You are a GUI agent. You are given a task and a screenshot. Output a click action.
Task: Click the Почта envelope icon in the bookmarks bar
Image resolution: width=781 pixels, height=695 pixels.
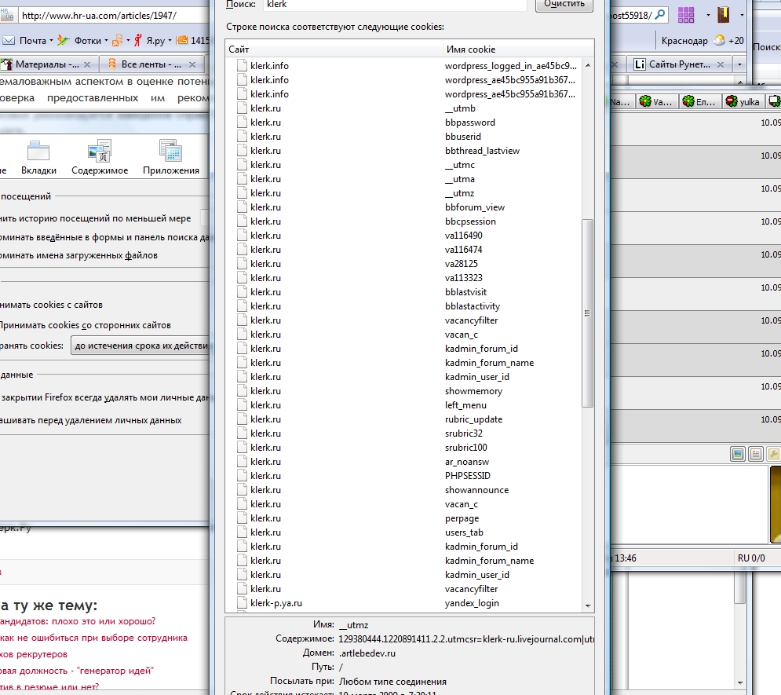coord(9,40)
